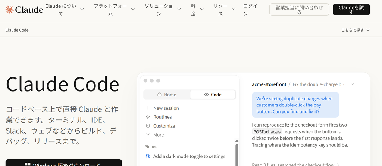Click the Windows 版をダウンロード button
This screenshot has height=166, width=382.
63,163
